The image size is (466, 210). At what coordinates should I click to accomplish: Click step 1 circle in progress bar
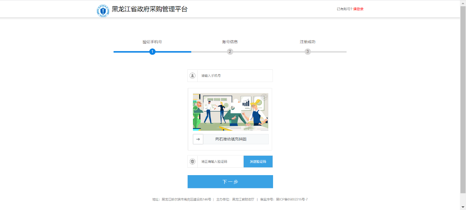coord(153,52)
